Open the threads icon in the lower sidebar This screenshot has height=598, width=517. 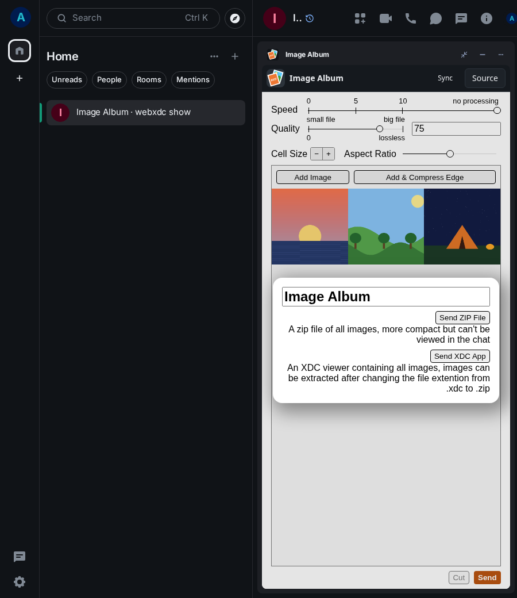click(x=20, y=557)
